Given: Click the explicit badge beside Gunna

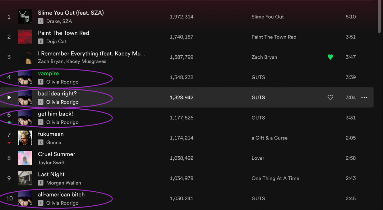Looking at the screenshot, I should tap(41, 143).
